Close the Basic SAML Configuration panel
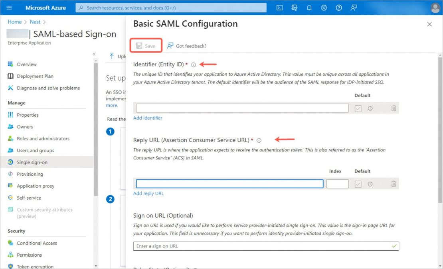The height and width of the screenshot is (269, 443). coord(429,24)
